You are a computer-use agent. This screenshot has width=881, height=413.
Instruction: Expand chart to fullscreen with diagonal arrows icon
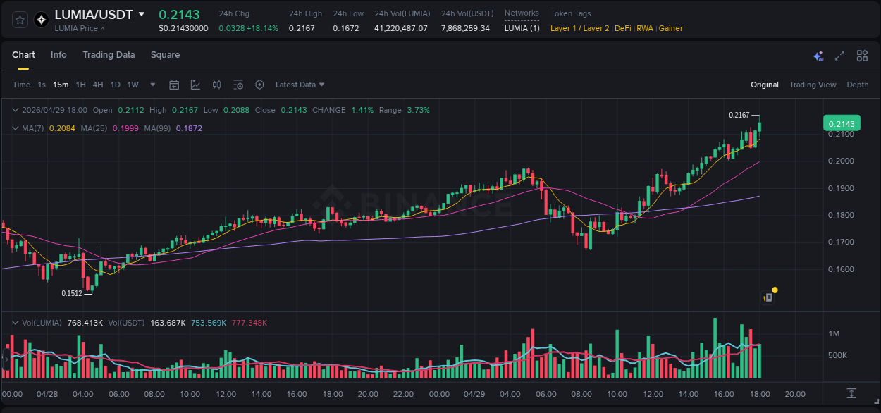[840, 56]
